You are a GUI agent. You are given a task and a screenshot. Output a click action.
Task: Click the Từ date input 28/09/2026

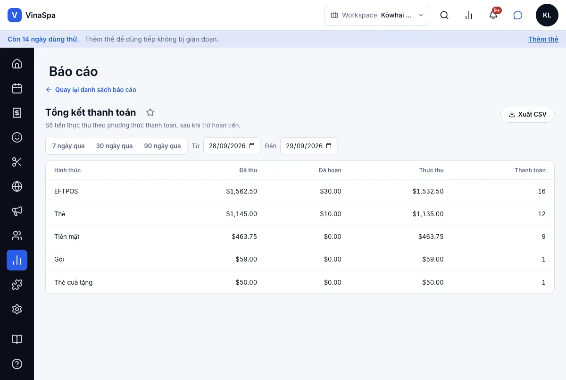click(x=232, y=146)
